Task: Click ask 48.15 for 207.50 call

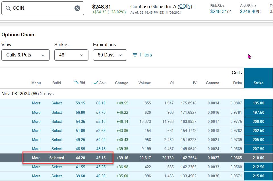Action: click(x=101, y=149)
